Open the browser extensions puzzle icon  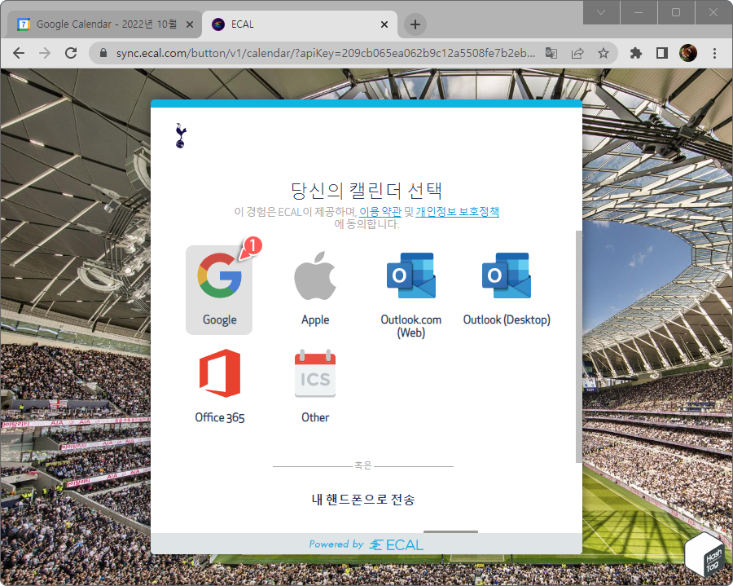(x=635, y=52)
